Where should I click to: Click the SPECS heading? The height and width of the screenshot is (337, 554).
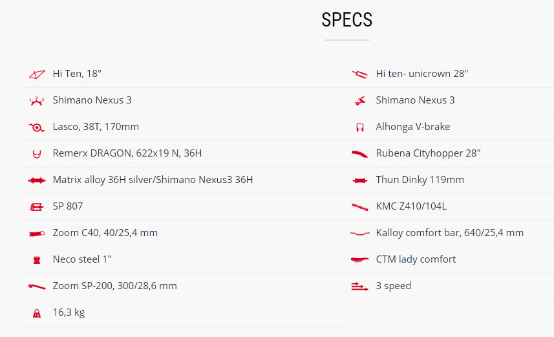(x=346, y=20)
